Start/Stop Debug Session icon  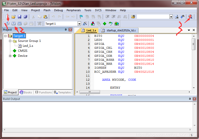pos(190,17)
